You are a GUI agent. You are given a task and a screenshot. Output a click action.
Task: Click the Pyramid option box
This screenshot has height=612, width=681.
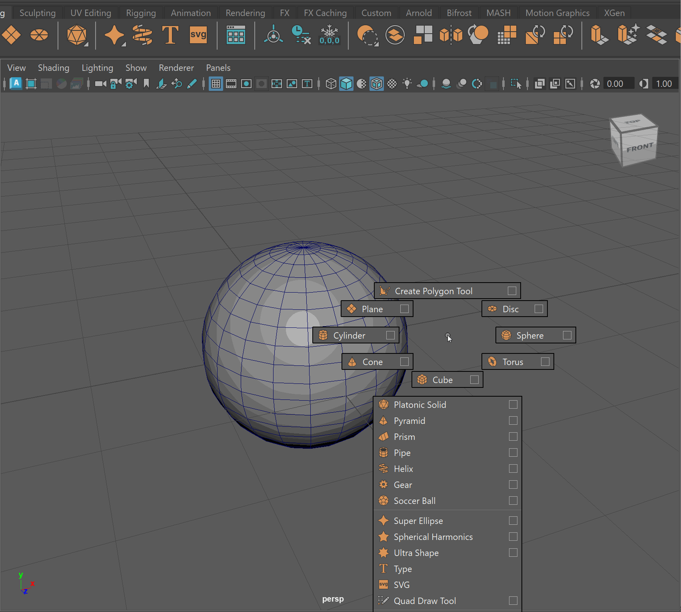(x=513, y=421)
